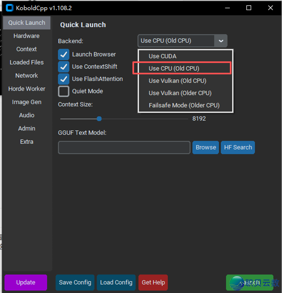Viewport: 282px width, 293px height.
Task: Collapse the Backend dropdown arrow
Action: [220, 41]
